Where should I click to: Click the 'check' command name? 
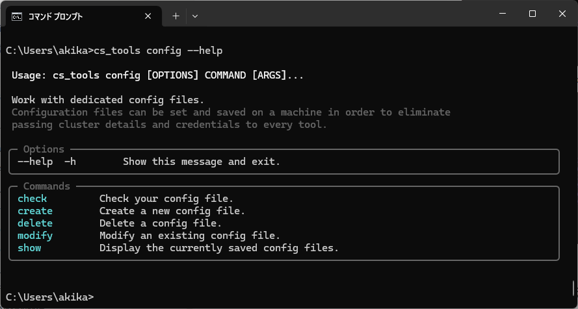[33, 199]
